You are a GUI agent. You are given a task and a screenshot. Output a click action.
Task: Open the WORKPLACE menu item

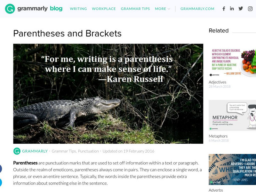(104, 9)
